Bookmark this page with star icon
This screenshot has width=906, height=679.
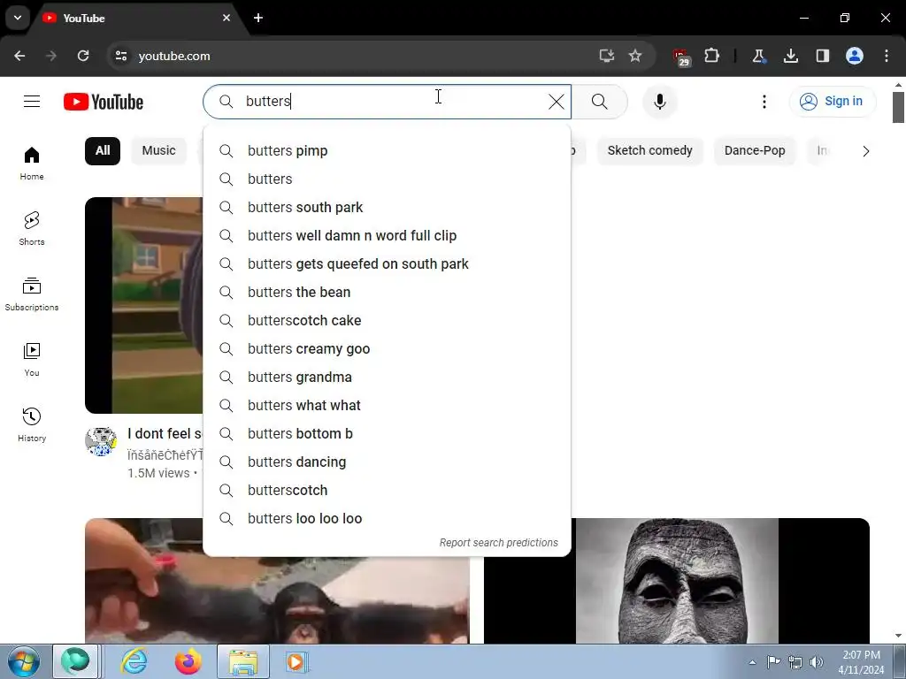[x=635, y=56]
